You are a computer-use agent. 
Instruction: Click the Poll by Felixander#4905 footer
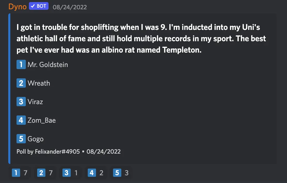[x=48, y=151]
